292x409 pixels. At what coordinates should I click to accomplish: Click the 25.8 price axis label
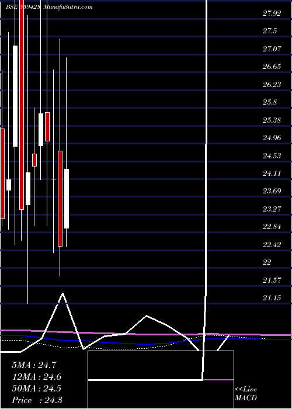pyautogui.click(x=270, y=102)
